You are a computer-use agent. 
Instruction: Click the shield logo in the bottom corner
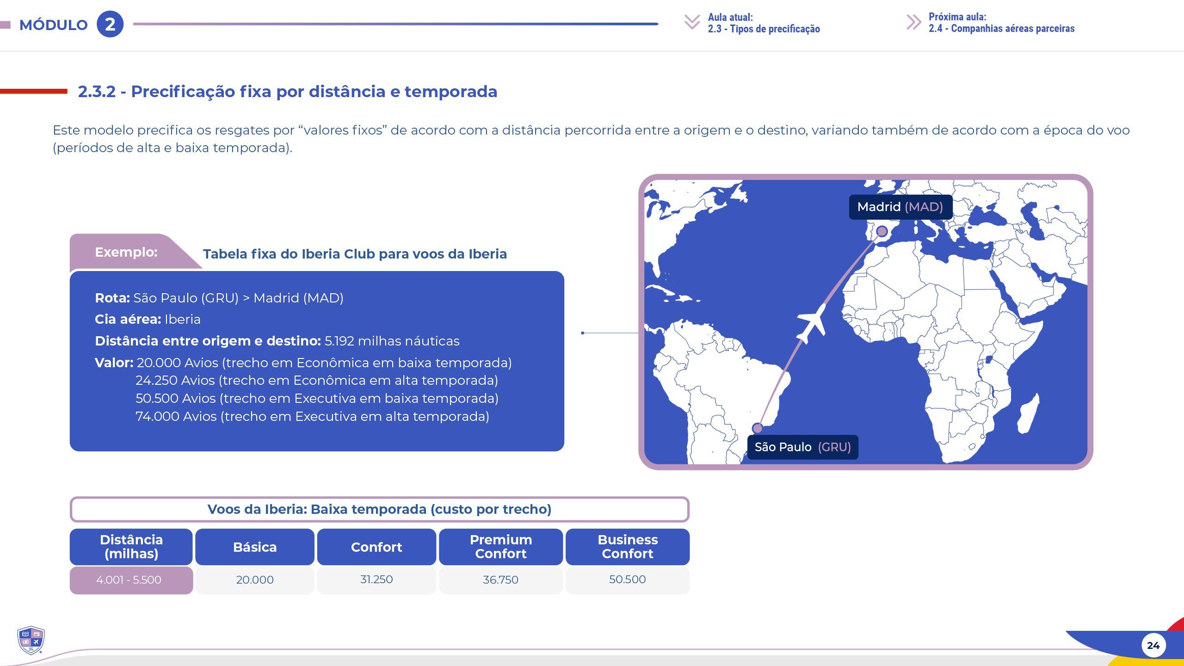(x=31, y=640)
